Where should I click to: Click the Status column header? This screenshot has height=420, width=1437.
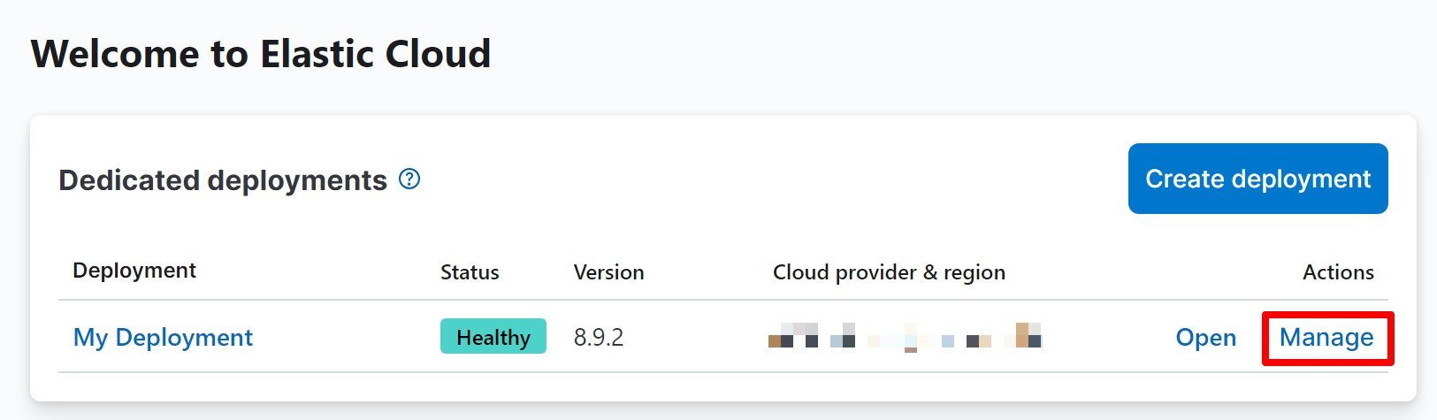(470, 272)
